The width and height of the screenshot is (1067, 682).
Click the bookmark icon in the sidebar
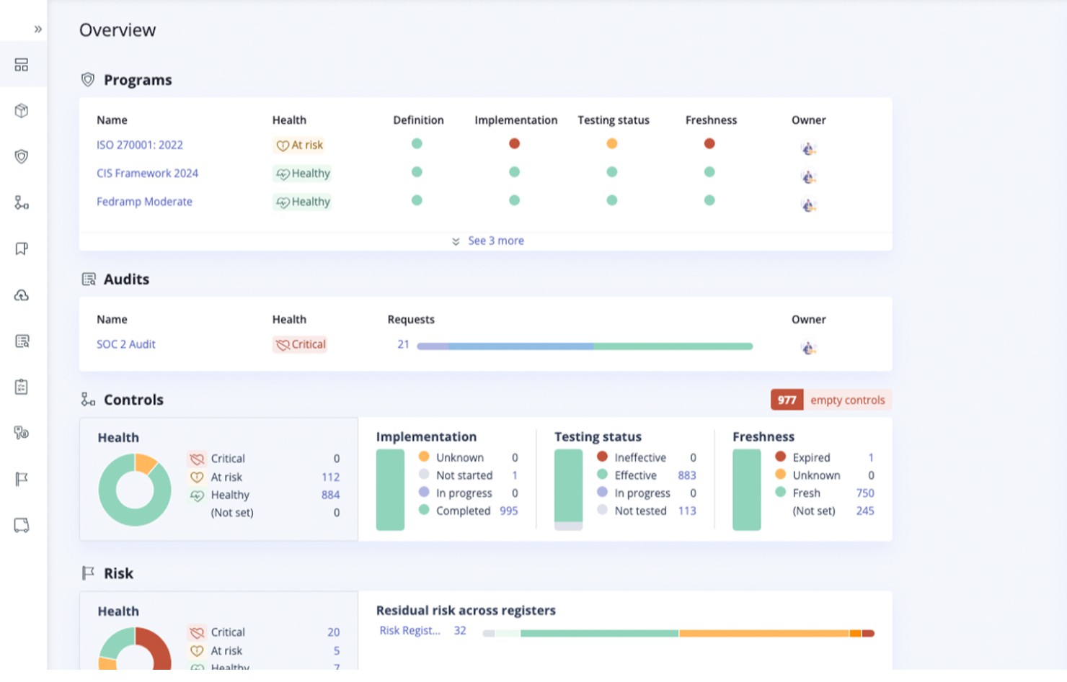pyautogui.click(x=22, y=249)
